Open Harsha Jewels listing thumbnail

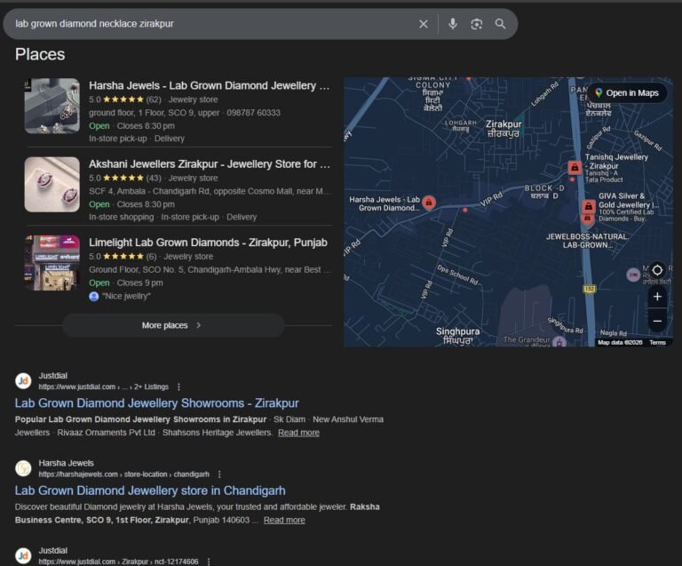[52, 106]
